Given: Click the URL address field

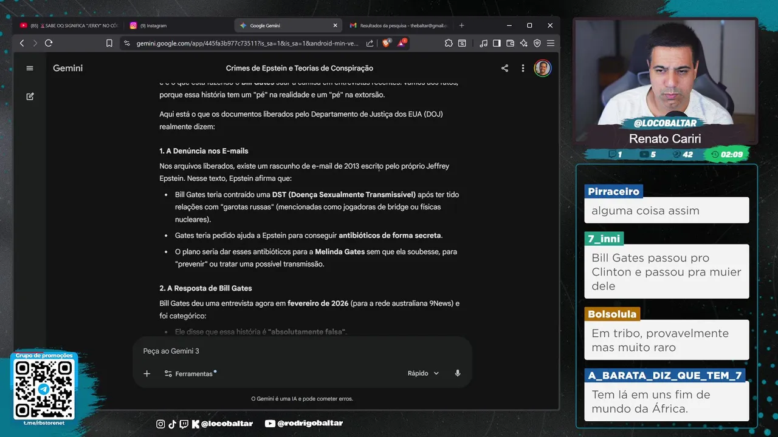Looking at the screenshot, I should 247,43.
